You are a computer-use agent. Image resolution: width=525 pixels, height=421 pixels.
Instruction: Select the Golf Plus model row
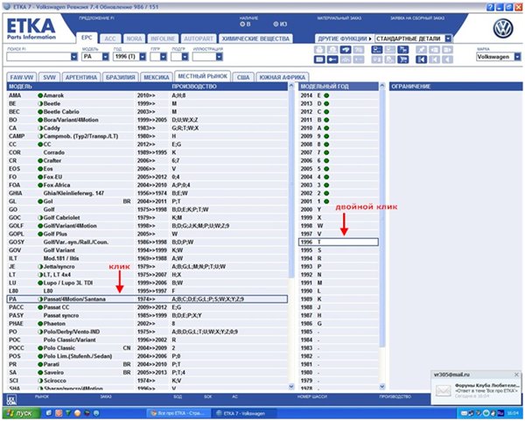147,234
